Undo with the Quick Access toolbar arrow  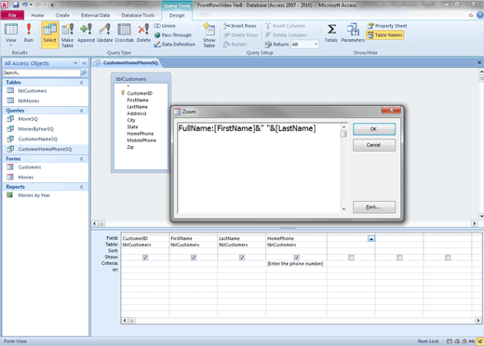click(x=25, y=5)
